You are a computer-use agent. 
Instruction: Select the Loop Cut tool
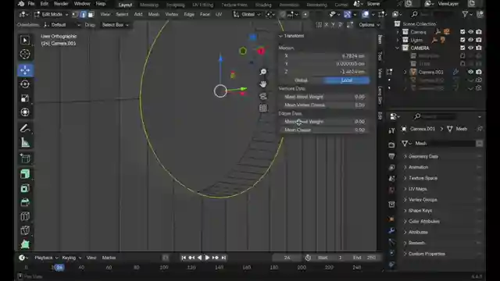pos(25,216)
